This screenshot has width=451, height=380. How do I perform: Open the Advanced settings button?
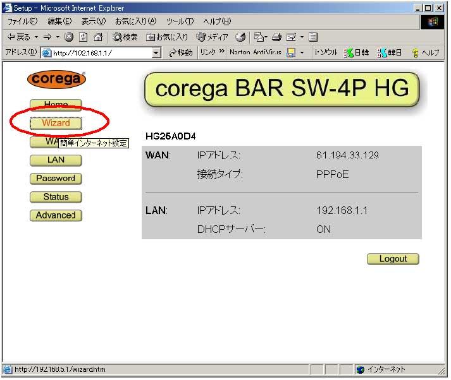click(56, 215)
